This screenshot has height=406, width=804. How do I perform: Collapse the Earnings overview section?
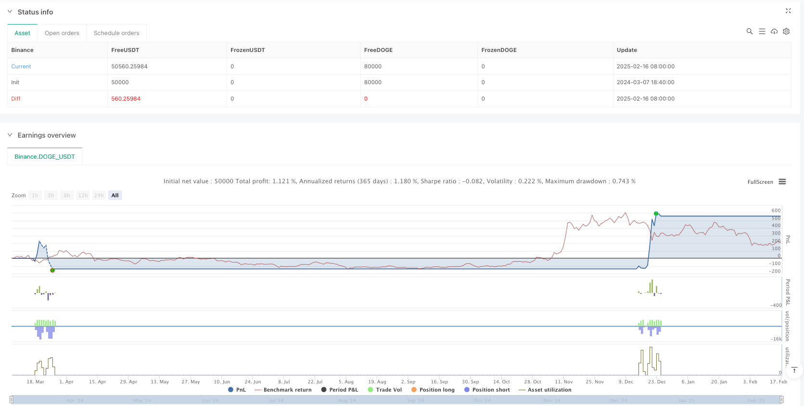click(10, 135)
